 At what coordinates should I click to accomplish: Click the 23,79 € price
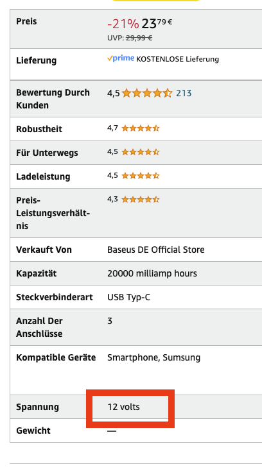coord(157,24)
